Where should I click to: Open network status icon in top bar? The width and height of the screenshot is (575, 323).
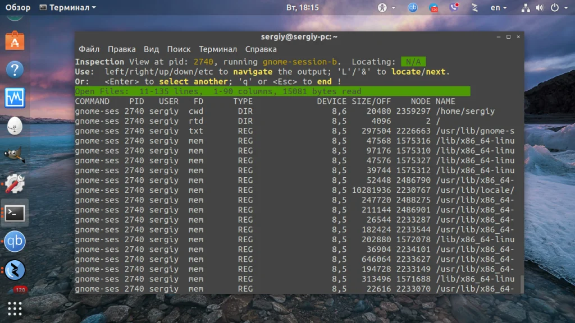click(x=526, y=8)
